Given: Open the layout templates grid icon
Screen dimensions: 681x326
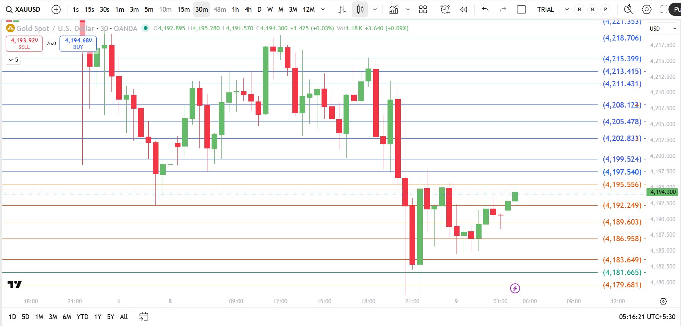Looking at the screenshot, I should click(423, 9).
